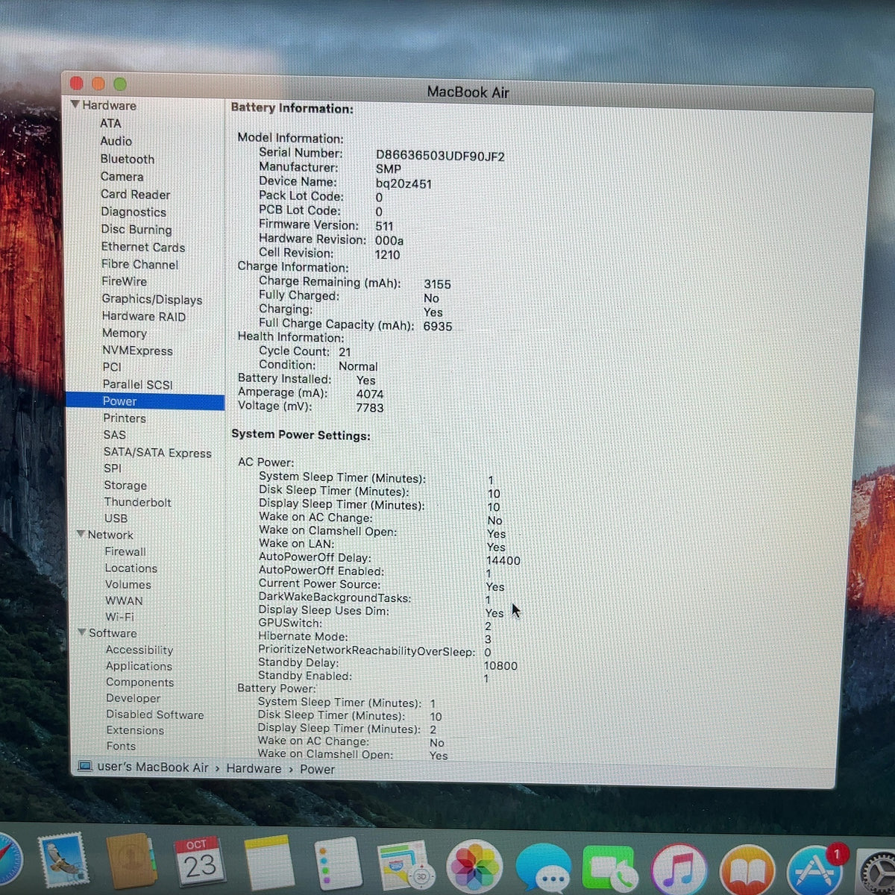Select USB in the Hardware list
This screenshot has width=895, height=895.
point(116,518)
